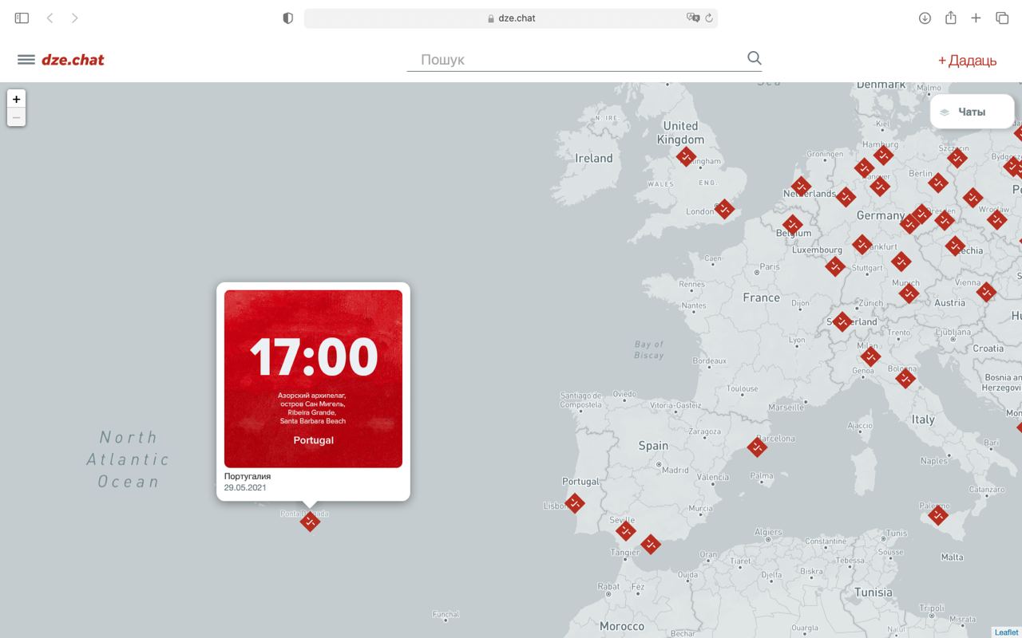Click the 17:00 Portugal poster image
This screenshot has height=638, width=1022.
click(313, 379)
